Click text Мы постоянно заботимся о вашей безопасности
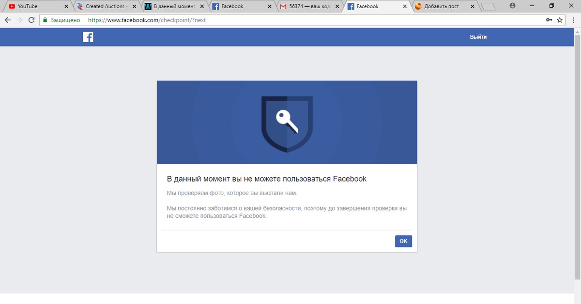The width and height of the screenshot is (581, 304). [x=287, y=212]
